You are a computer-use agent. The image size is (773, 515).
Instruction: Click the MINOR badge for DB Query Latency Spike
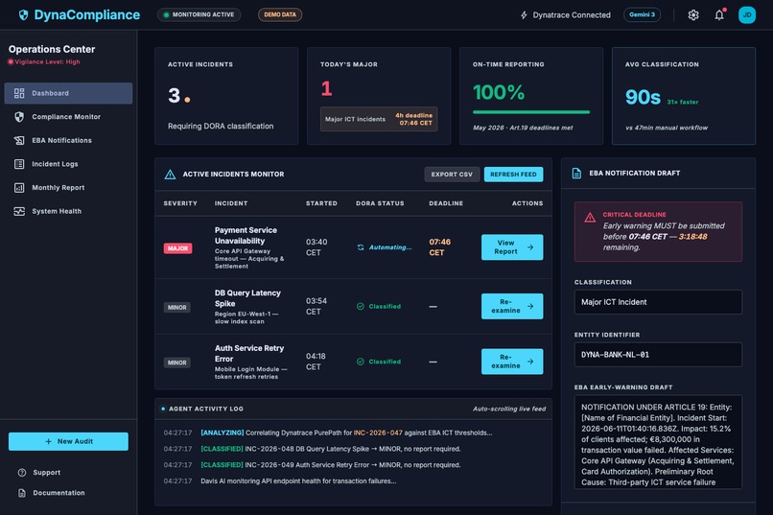tap(177, 308)
